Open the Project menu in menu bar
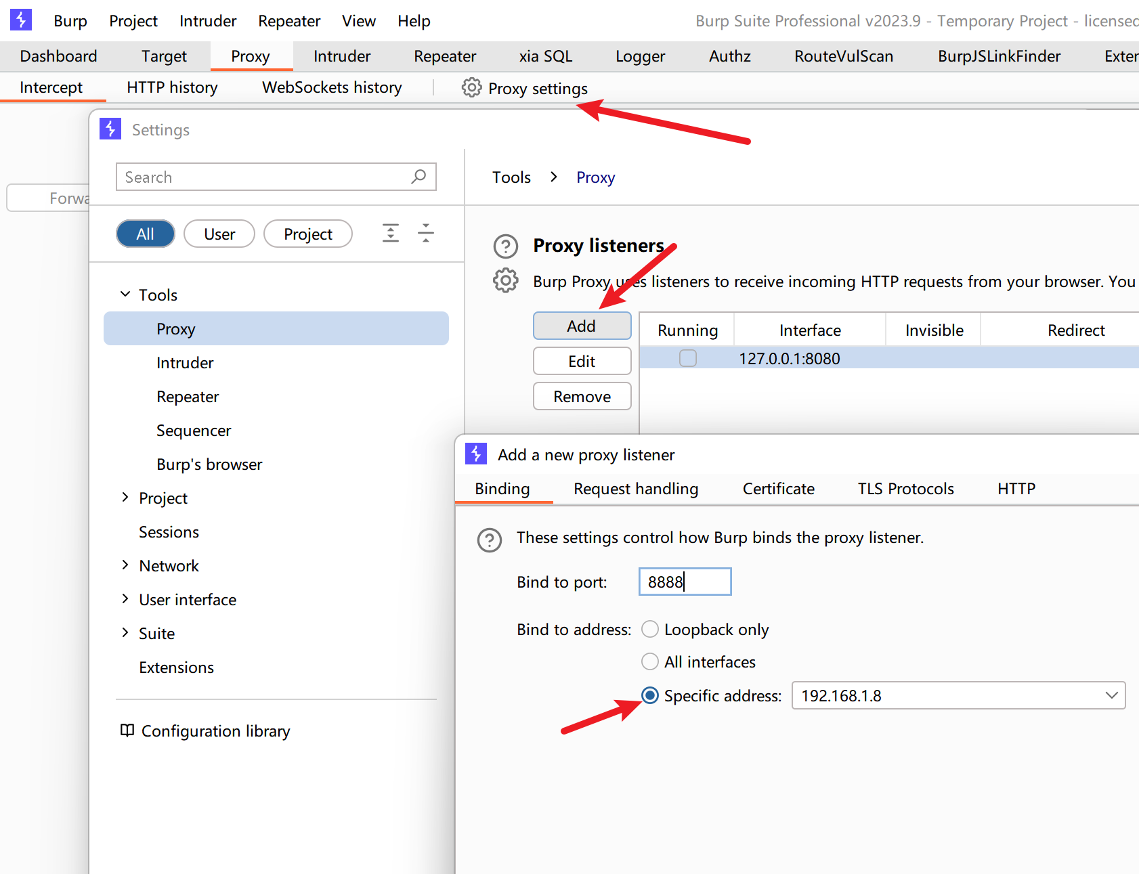 point(133,21)
